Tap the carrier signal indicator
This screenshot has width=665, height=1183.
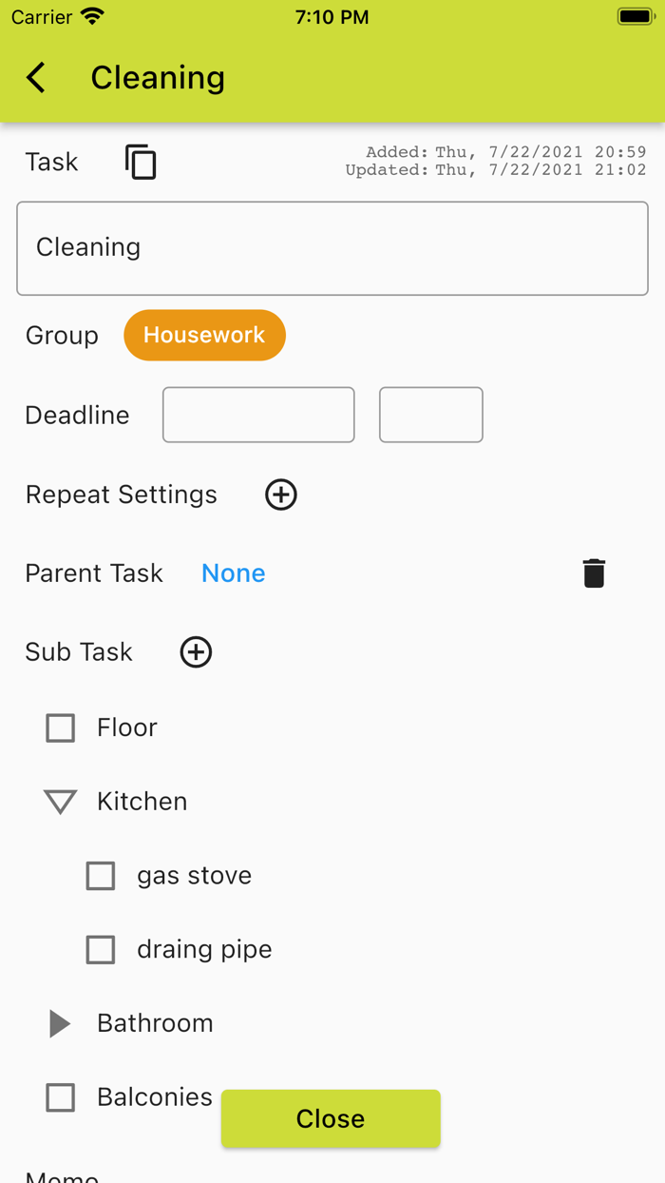(x=38, y=16)
